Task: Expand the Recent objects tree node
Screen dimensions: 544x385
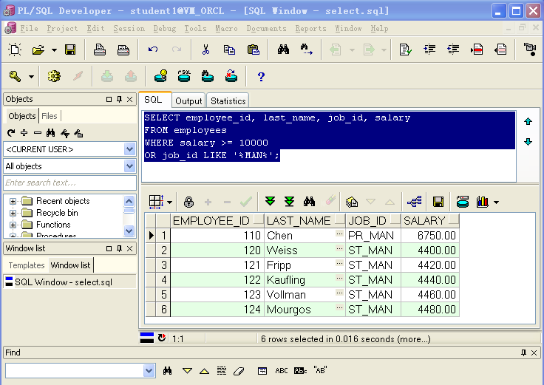Action: [13, 201]
